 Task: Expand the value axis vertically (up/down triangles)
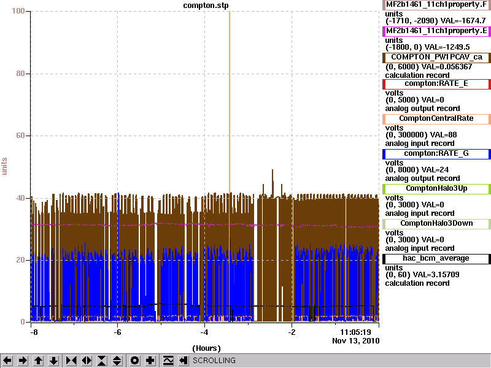tap(117, 361)
